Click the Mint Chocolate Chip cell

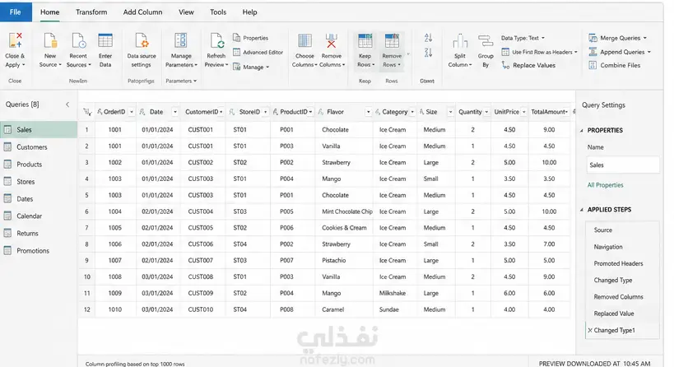[x=344, y=211]
